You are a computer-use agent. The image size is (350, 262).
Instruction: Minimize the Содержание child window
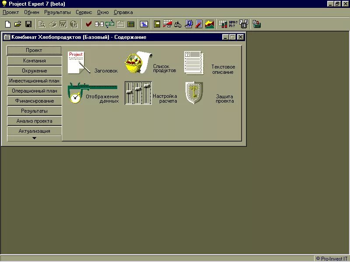pyautogui.click(x=225, y=37)
